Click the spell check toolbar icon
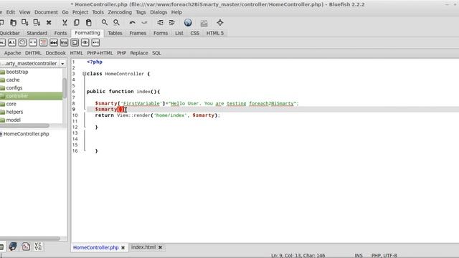 204,22
